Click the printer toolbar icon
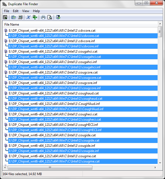165x179 pixels. [x=43, y=17]
